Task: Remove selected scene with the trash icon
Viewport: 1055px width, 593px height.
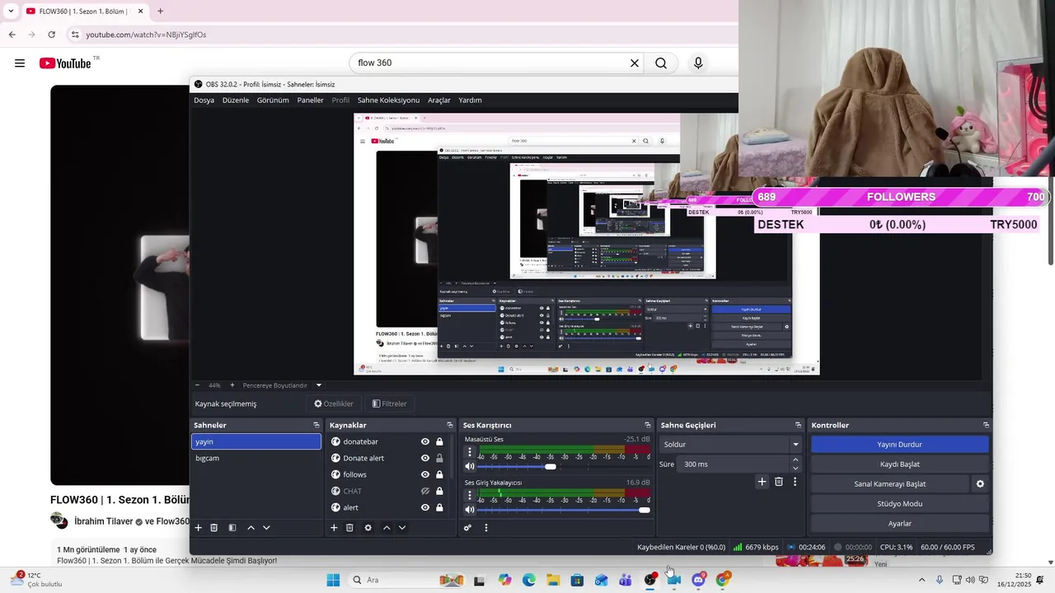Action: pyautogui.click(x=213, y=528)
